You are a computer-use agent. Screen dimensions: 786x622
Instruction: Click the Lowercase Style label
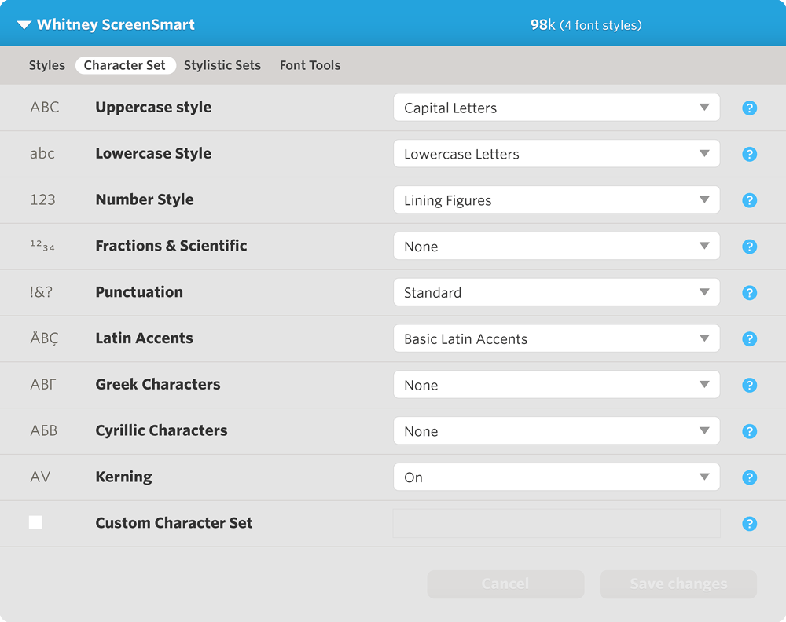coord(153,153)
